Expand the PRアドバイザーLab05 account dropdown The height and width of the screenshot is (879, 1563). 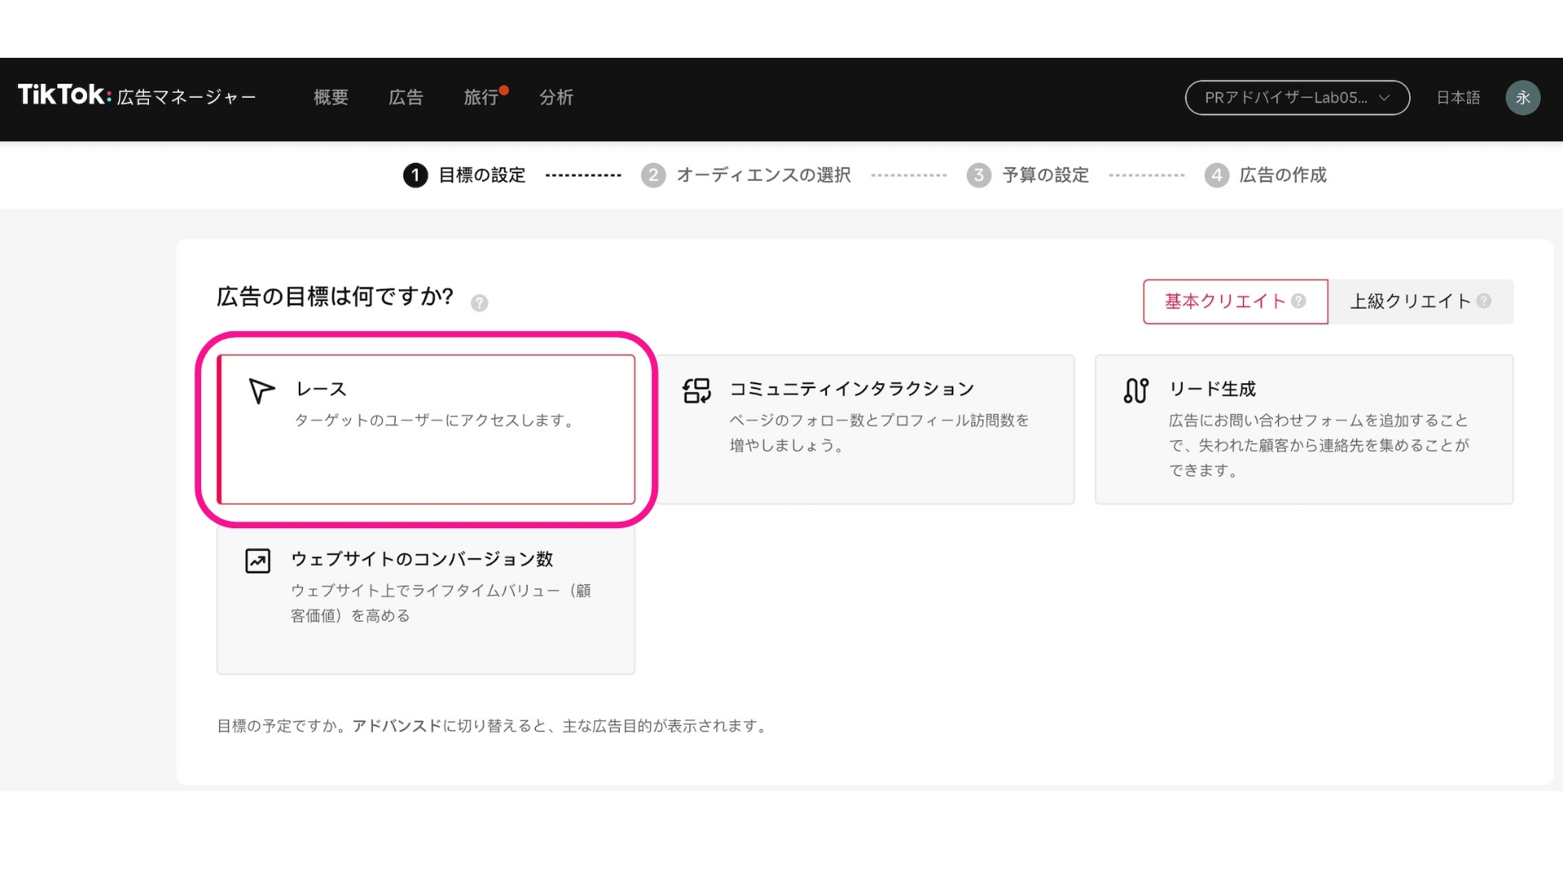(x=1297, y=98)
